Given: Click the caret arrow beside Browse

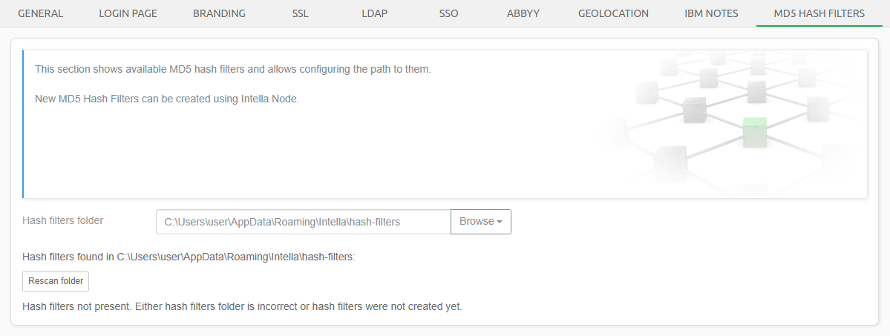Looking at the screenshot, I should (500, 222).
